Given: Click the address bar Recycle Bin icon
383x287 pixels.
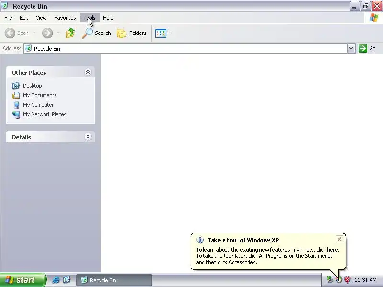Looking at the screenshot, I should (29, 48).
